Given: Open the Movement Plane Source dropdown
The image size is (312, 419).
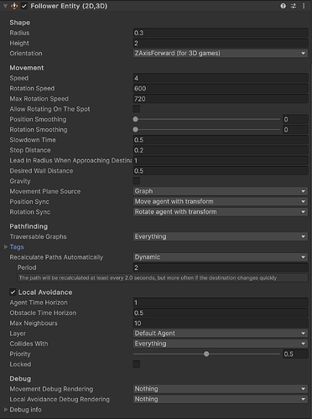Looking at the screenshot, I should 221,191.
